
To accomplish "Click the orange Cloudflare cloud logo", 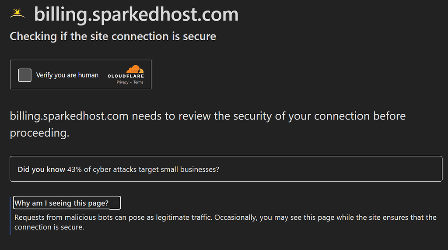I will point(135,69).
